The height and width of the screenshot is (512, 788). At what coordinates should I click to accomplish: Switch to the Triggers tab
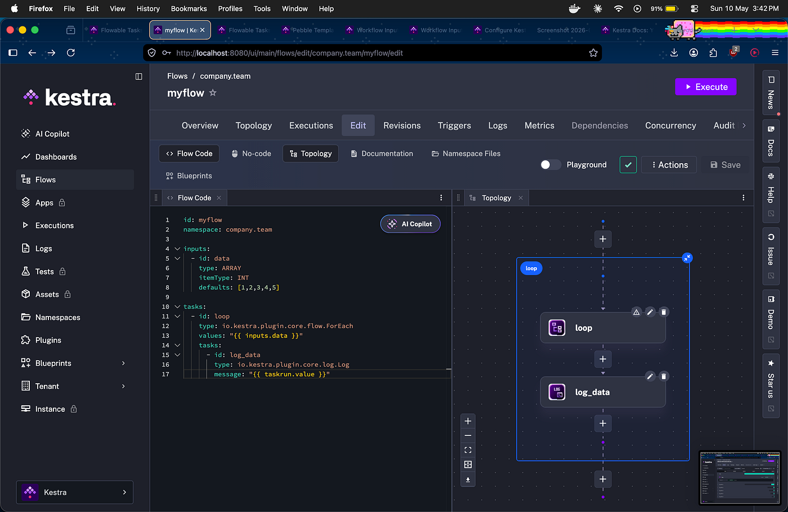[x=454, y=125]
